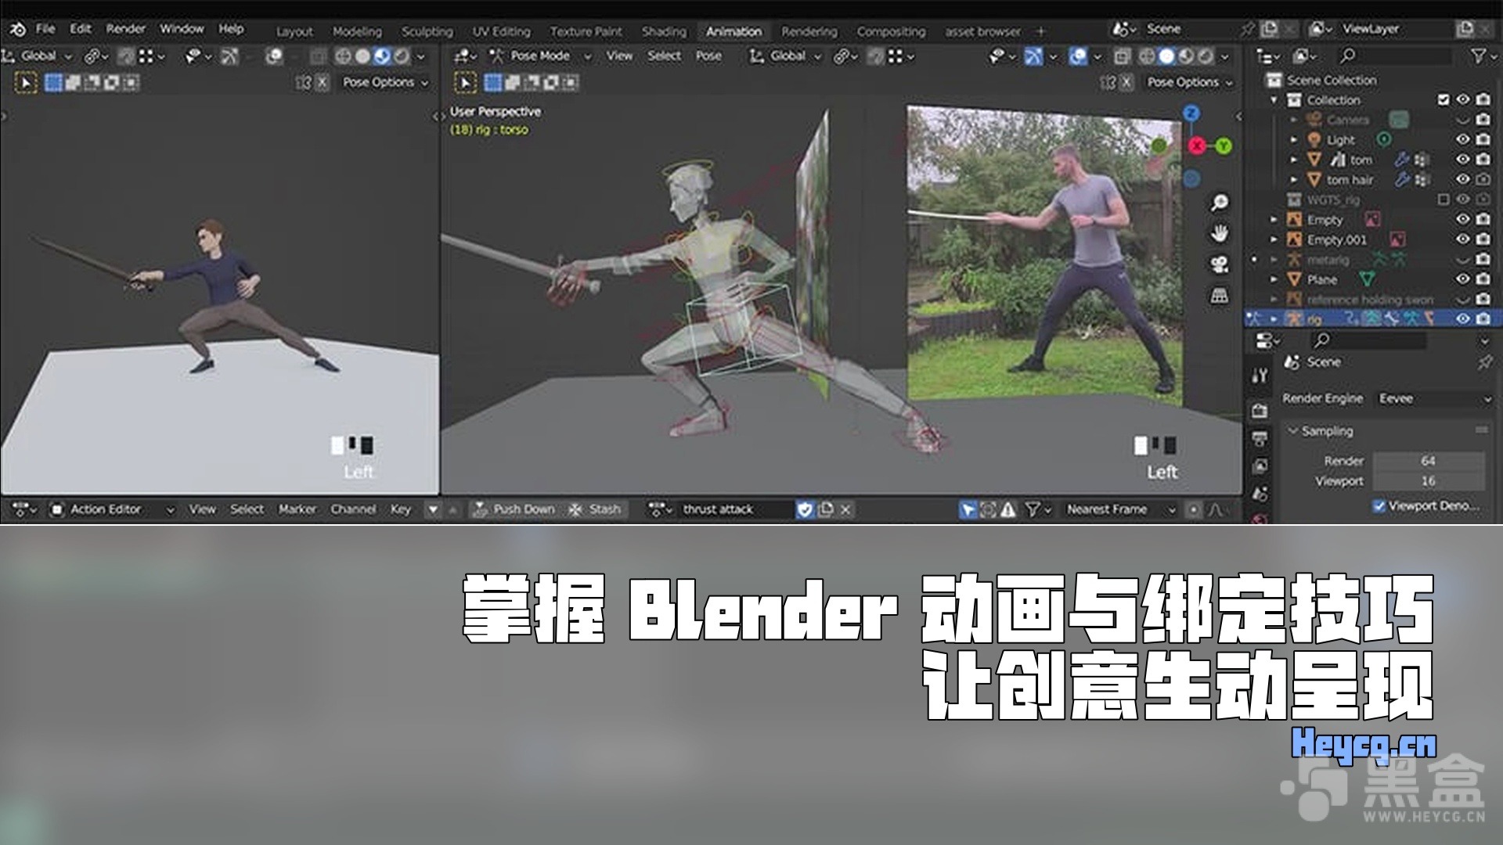Viewport: 1503px width, 845px height.
Task: Open the Render menu
Action: 125,29
